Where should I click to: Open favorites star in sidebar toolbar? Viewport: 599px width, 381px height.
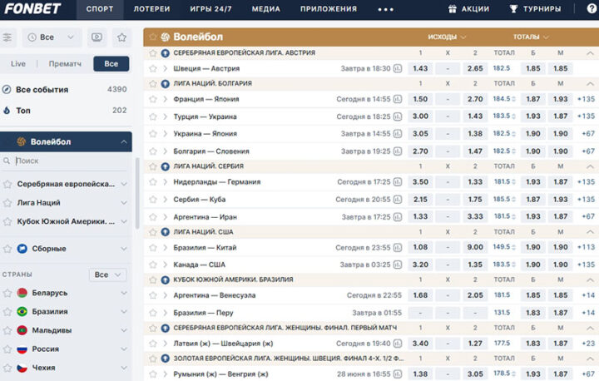click(x=121, y=37)
